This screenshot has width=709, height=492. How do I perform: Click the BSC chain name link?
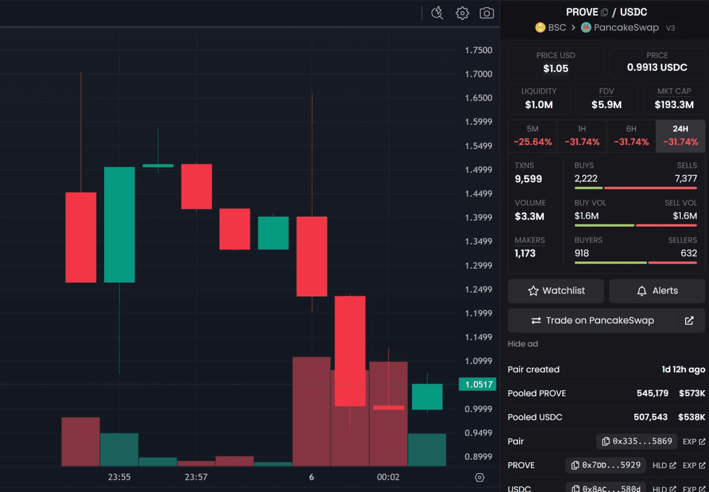[557, 27]
